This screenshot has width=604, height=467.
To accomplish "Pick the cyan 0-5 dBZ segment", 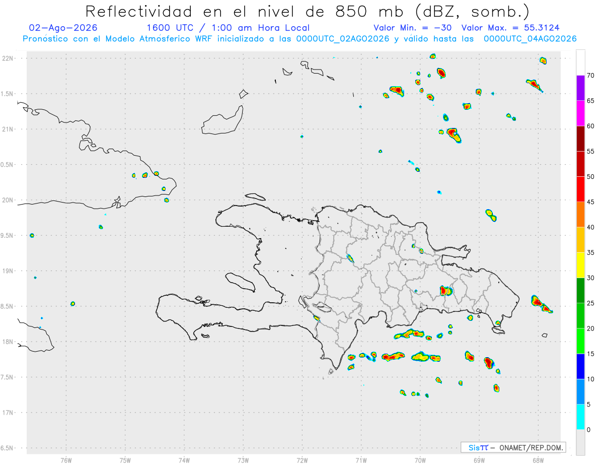I will (580, 417).
